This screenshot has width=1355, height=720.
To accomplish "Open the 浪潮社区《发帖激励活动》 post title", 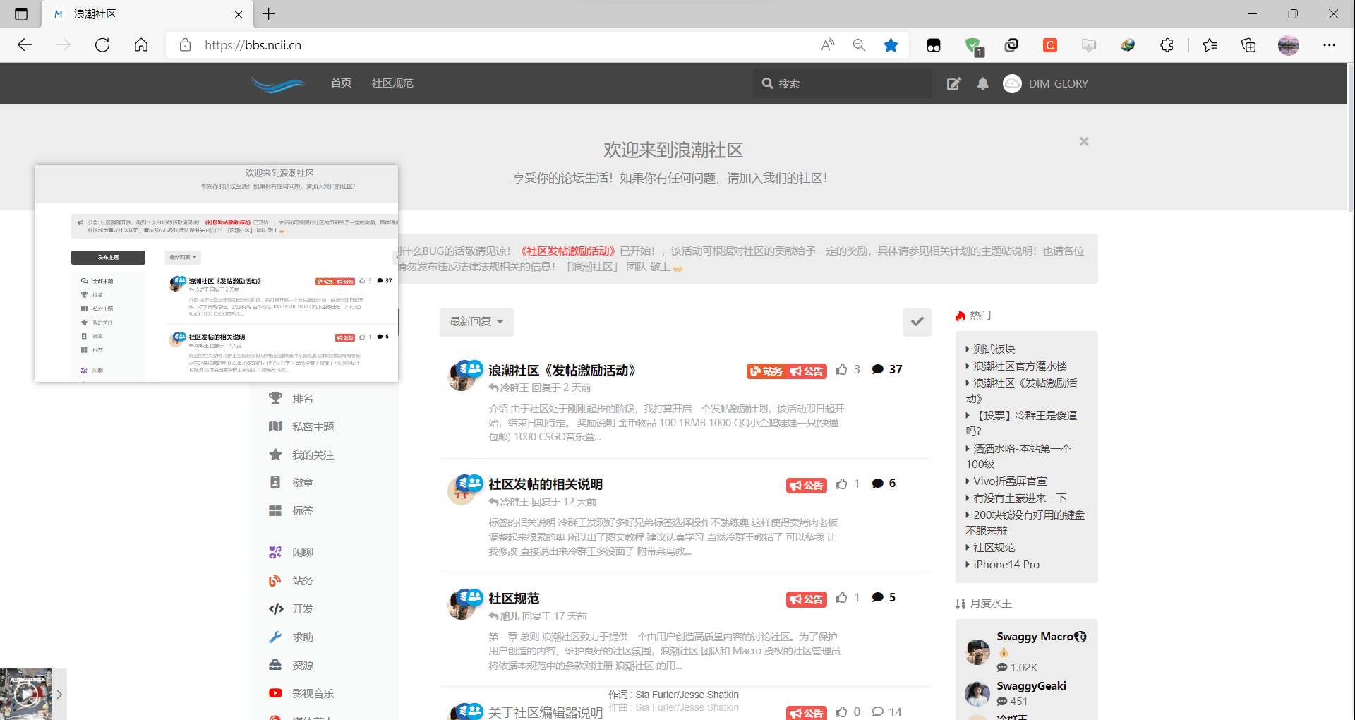I will 562,371.
